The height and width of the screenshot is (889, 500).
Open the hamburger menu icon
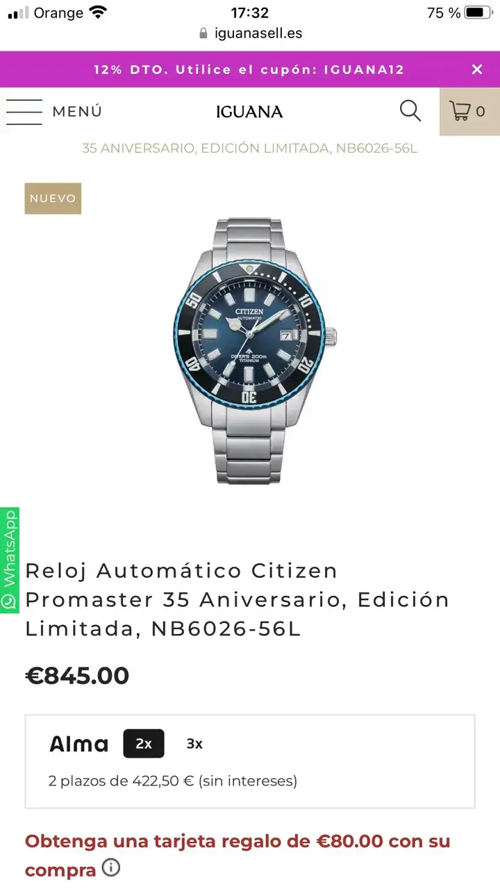tap(24, 111)
